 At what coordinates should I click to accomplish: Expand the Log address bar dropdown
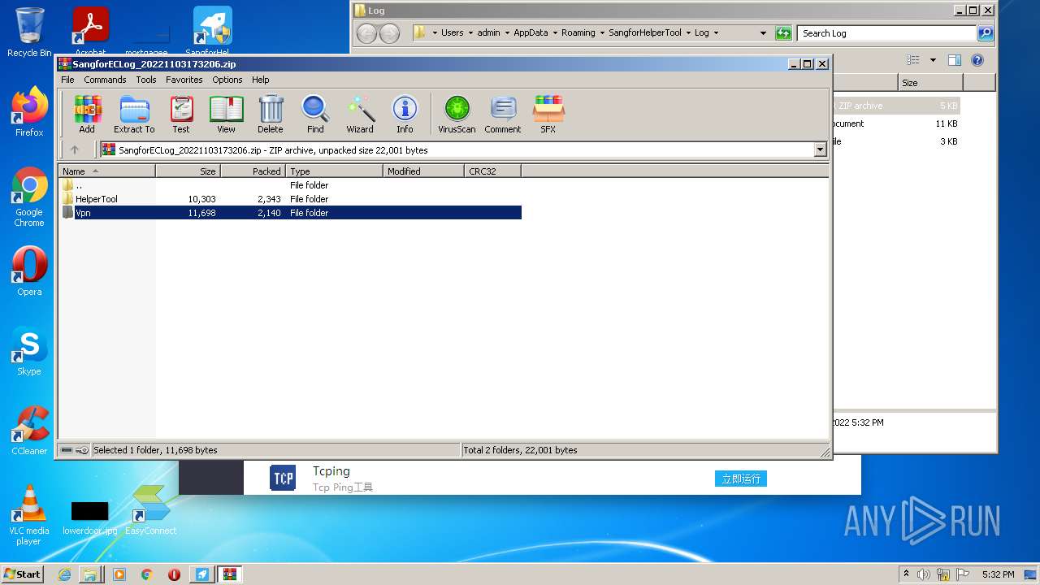coord(763,33)
